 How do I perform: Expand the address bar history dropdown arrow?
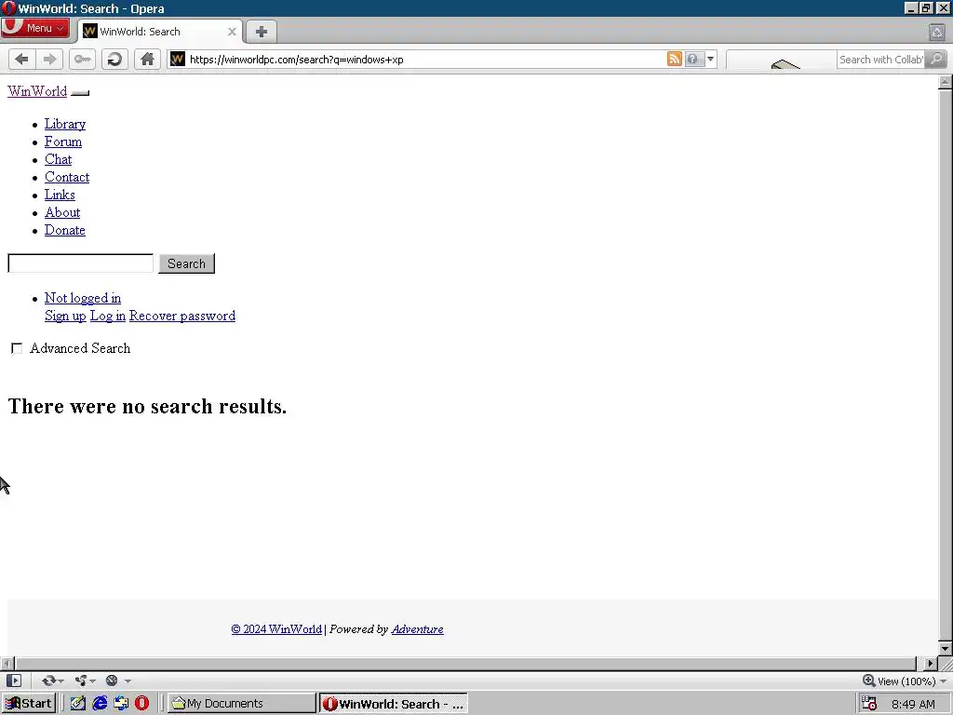pyautogui.click(x=710, y=59)
